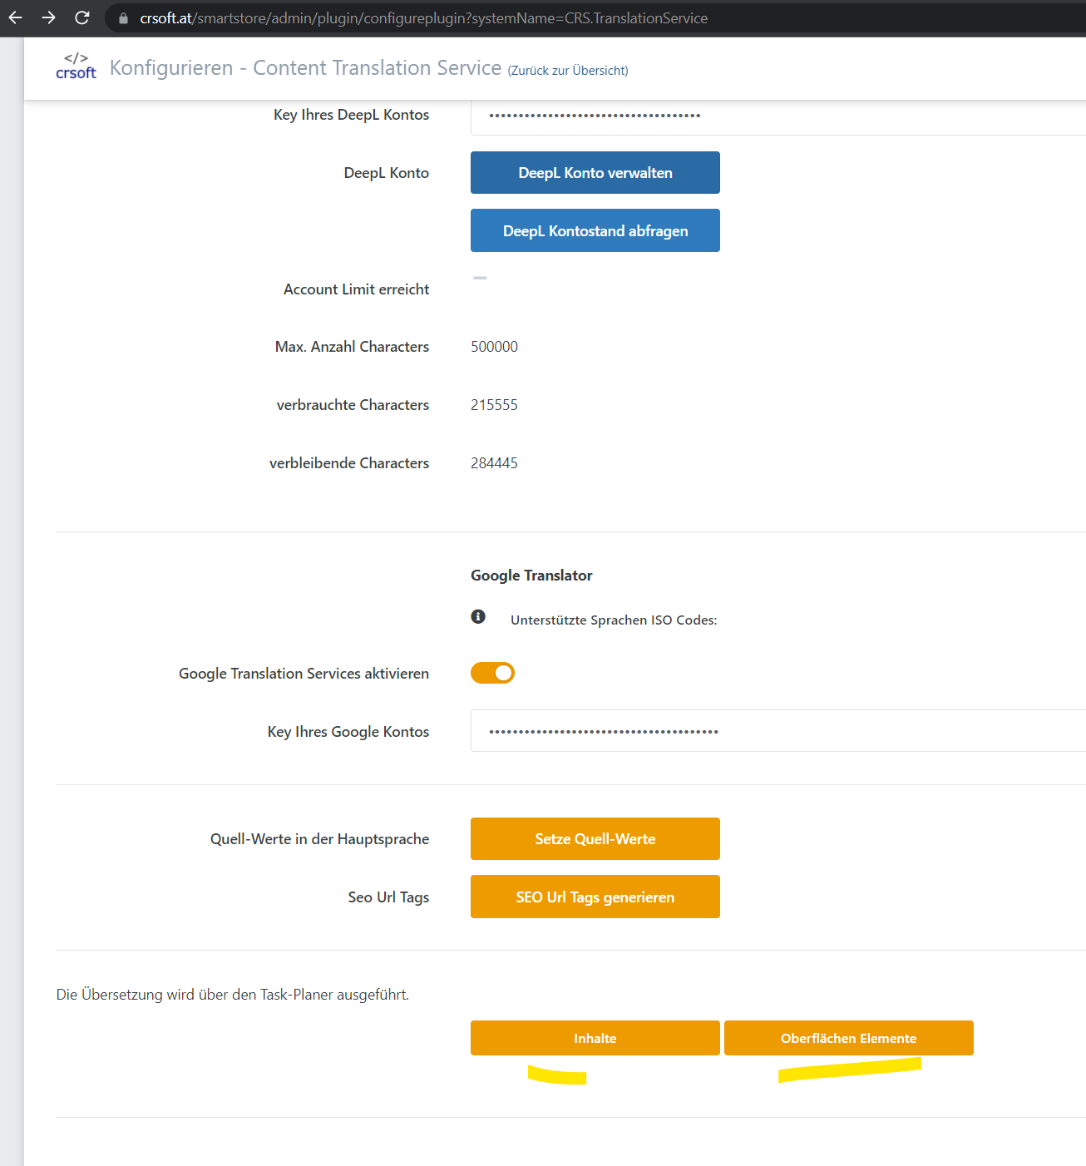Click the crsoft logo
The width and height of the screenshot is (1086, 1166).
pos(76,67)
